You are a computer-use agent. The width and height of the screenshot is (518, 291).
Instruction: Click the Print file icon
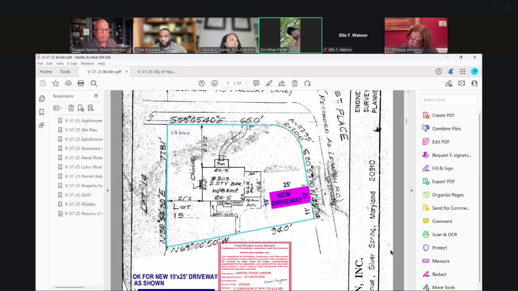click(x=81, y=83)
